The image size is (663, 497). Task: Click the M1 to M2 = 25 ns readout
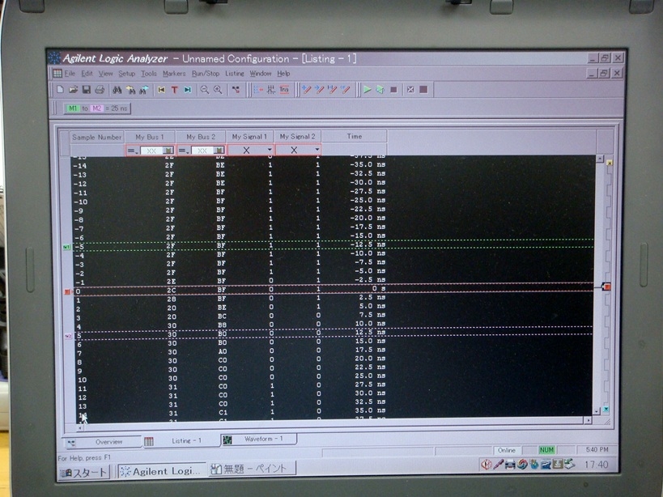point(97,108)
